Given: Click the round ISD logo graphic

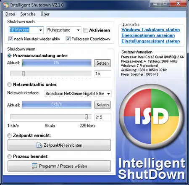Looking at the screenshot, I should click(151, 116).
